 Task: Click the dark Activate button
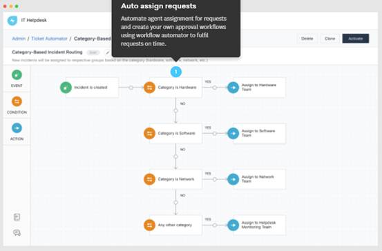356,39
